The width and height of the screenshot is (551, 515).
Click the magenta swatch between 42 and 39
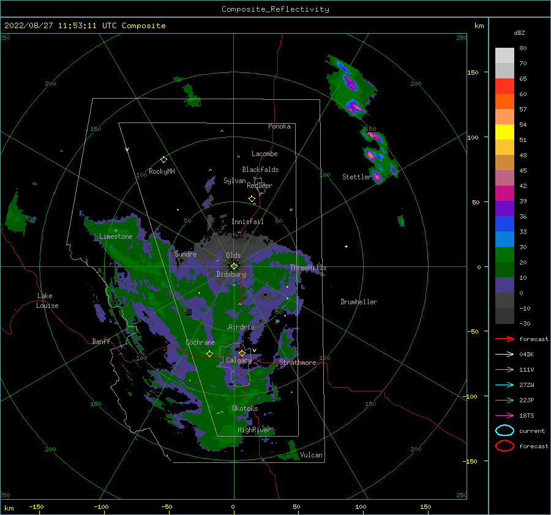tap(504, 193)
